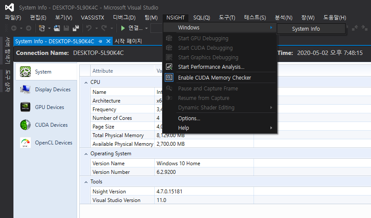Switch to the 시작 페이지 tab
The height and width of the screenshot is (218, 371).
(x=128, y=41)
